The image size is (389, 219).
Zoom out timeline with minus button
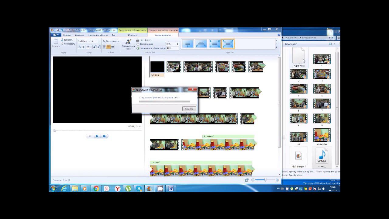(x=253, y=180)
